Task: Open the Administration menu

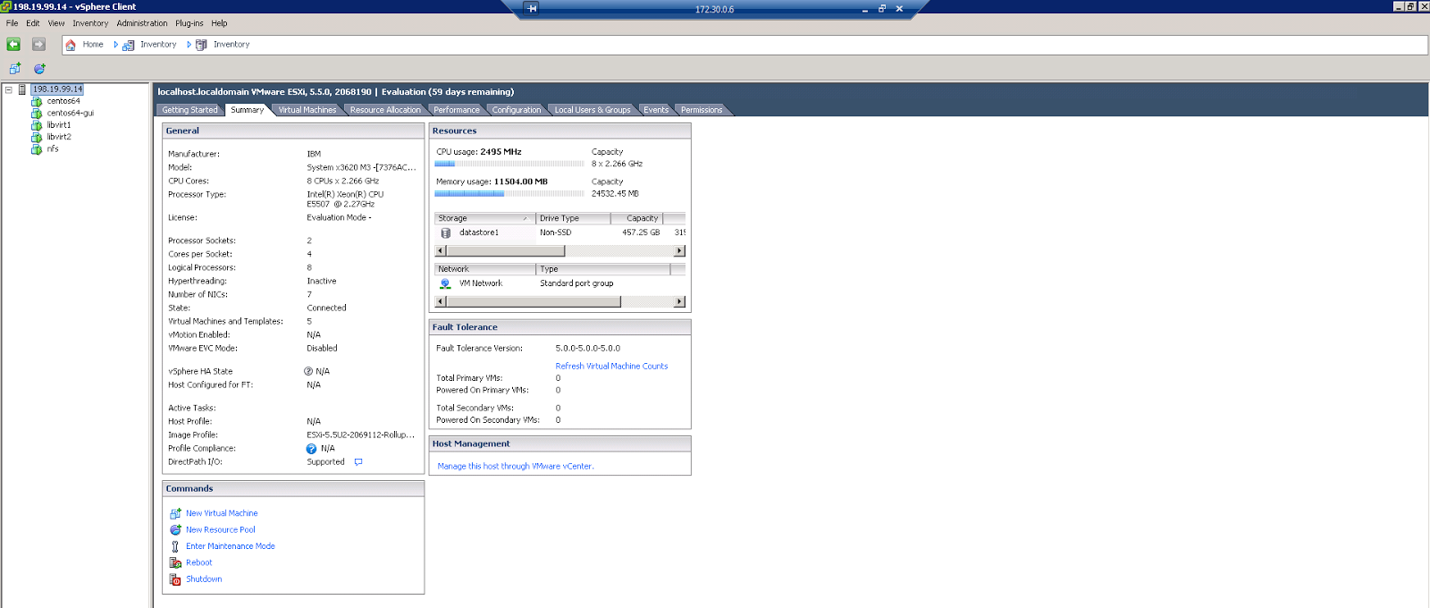Action: [142, 23]
